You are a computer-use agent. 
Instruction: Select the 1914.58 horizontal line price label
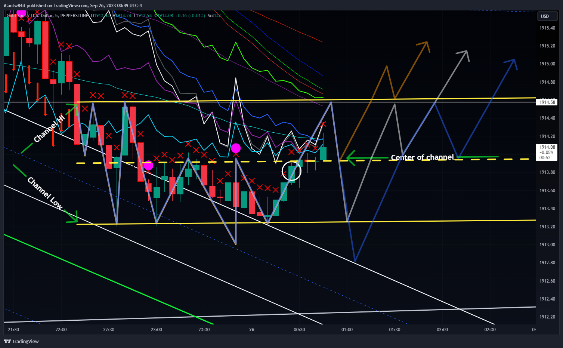pyautogui.click(x=547, y=102)
